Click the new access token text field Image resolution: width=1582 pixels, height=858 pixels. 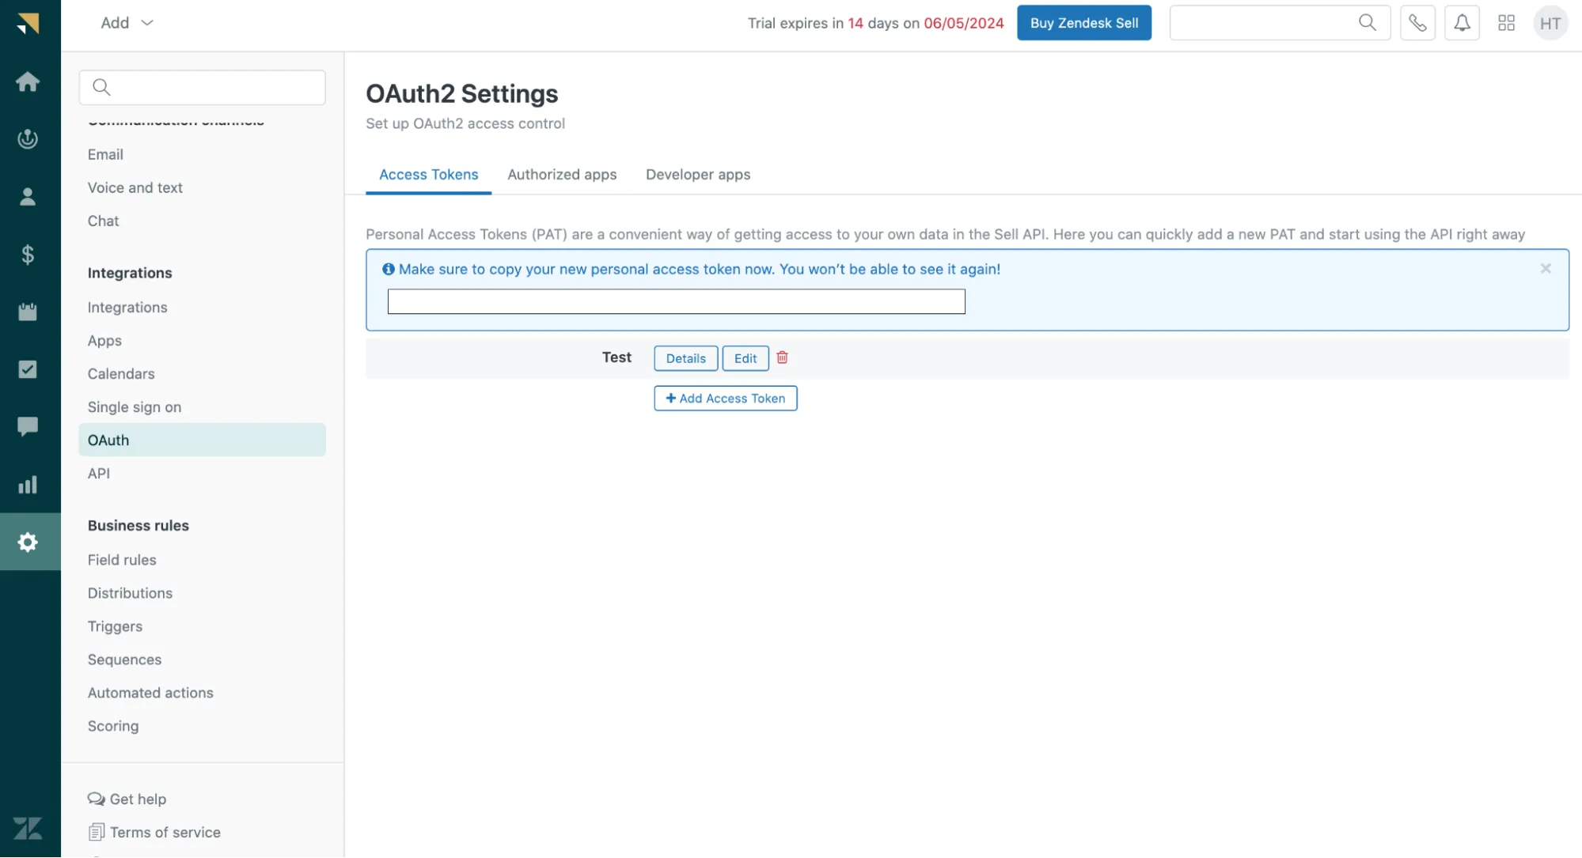[677, 301]
